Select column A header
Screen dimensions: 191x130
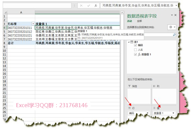point(21,12)
